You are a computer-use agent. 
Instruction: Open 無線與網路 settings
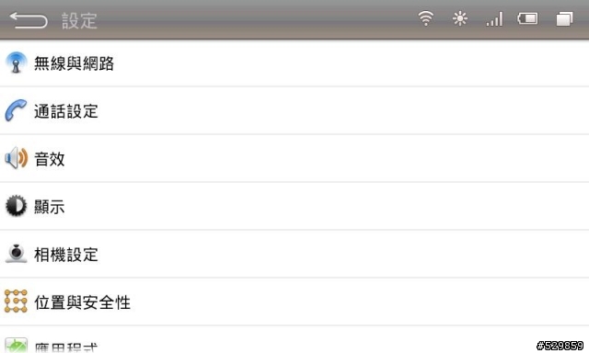(x=294, y=63)
